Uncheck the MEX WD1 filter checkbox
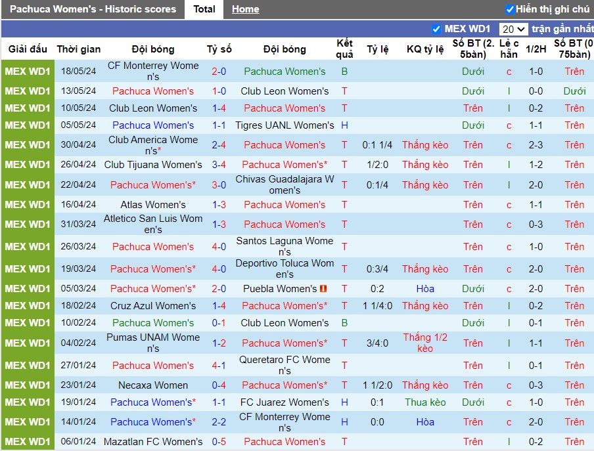This screenshot has width=594, height=451. point(436,29)
